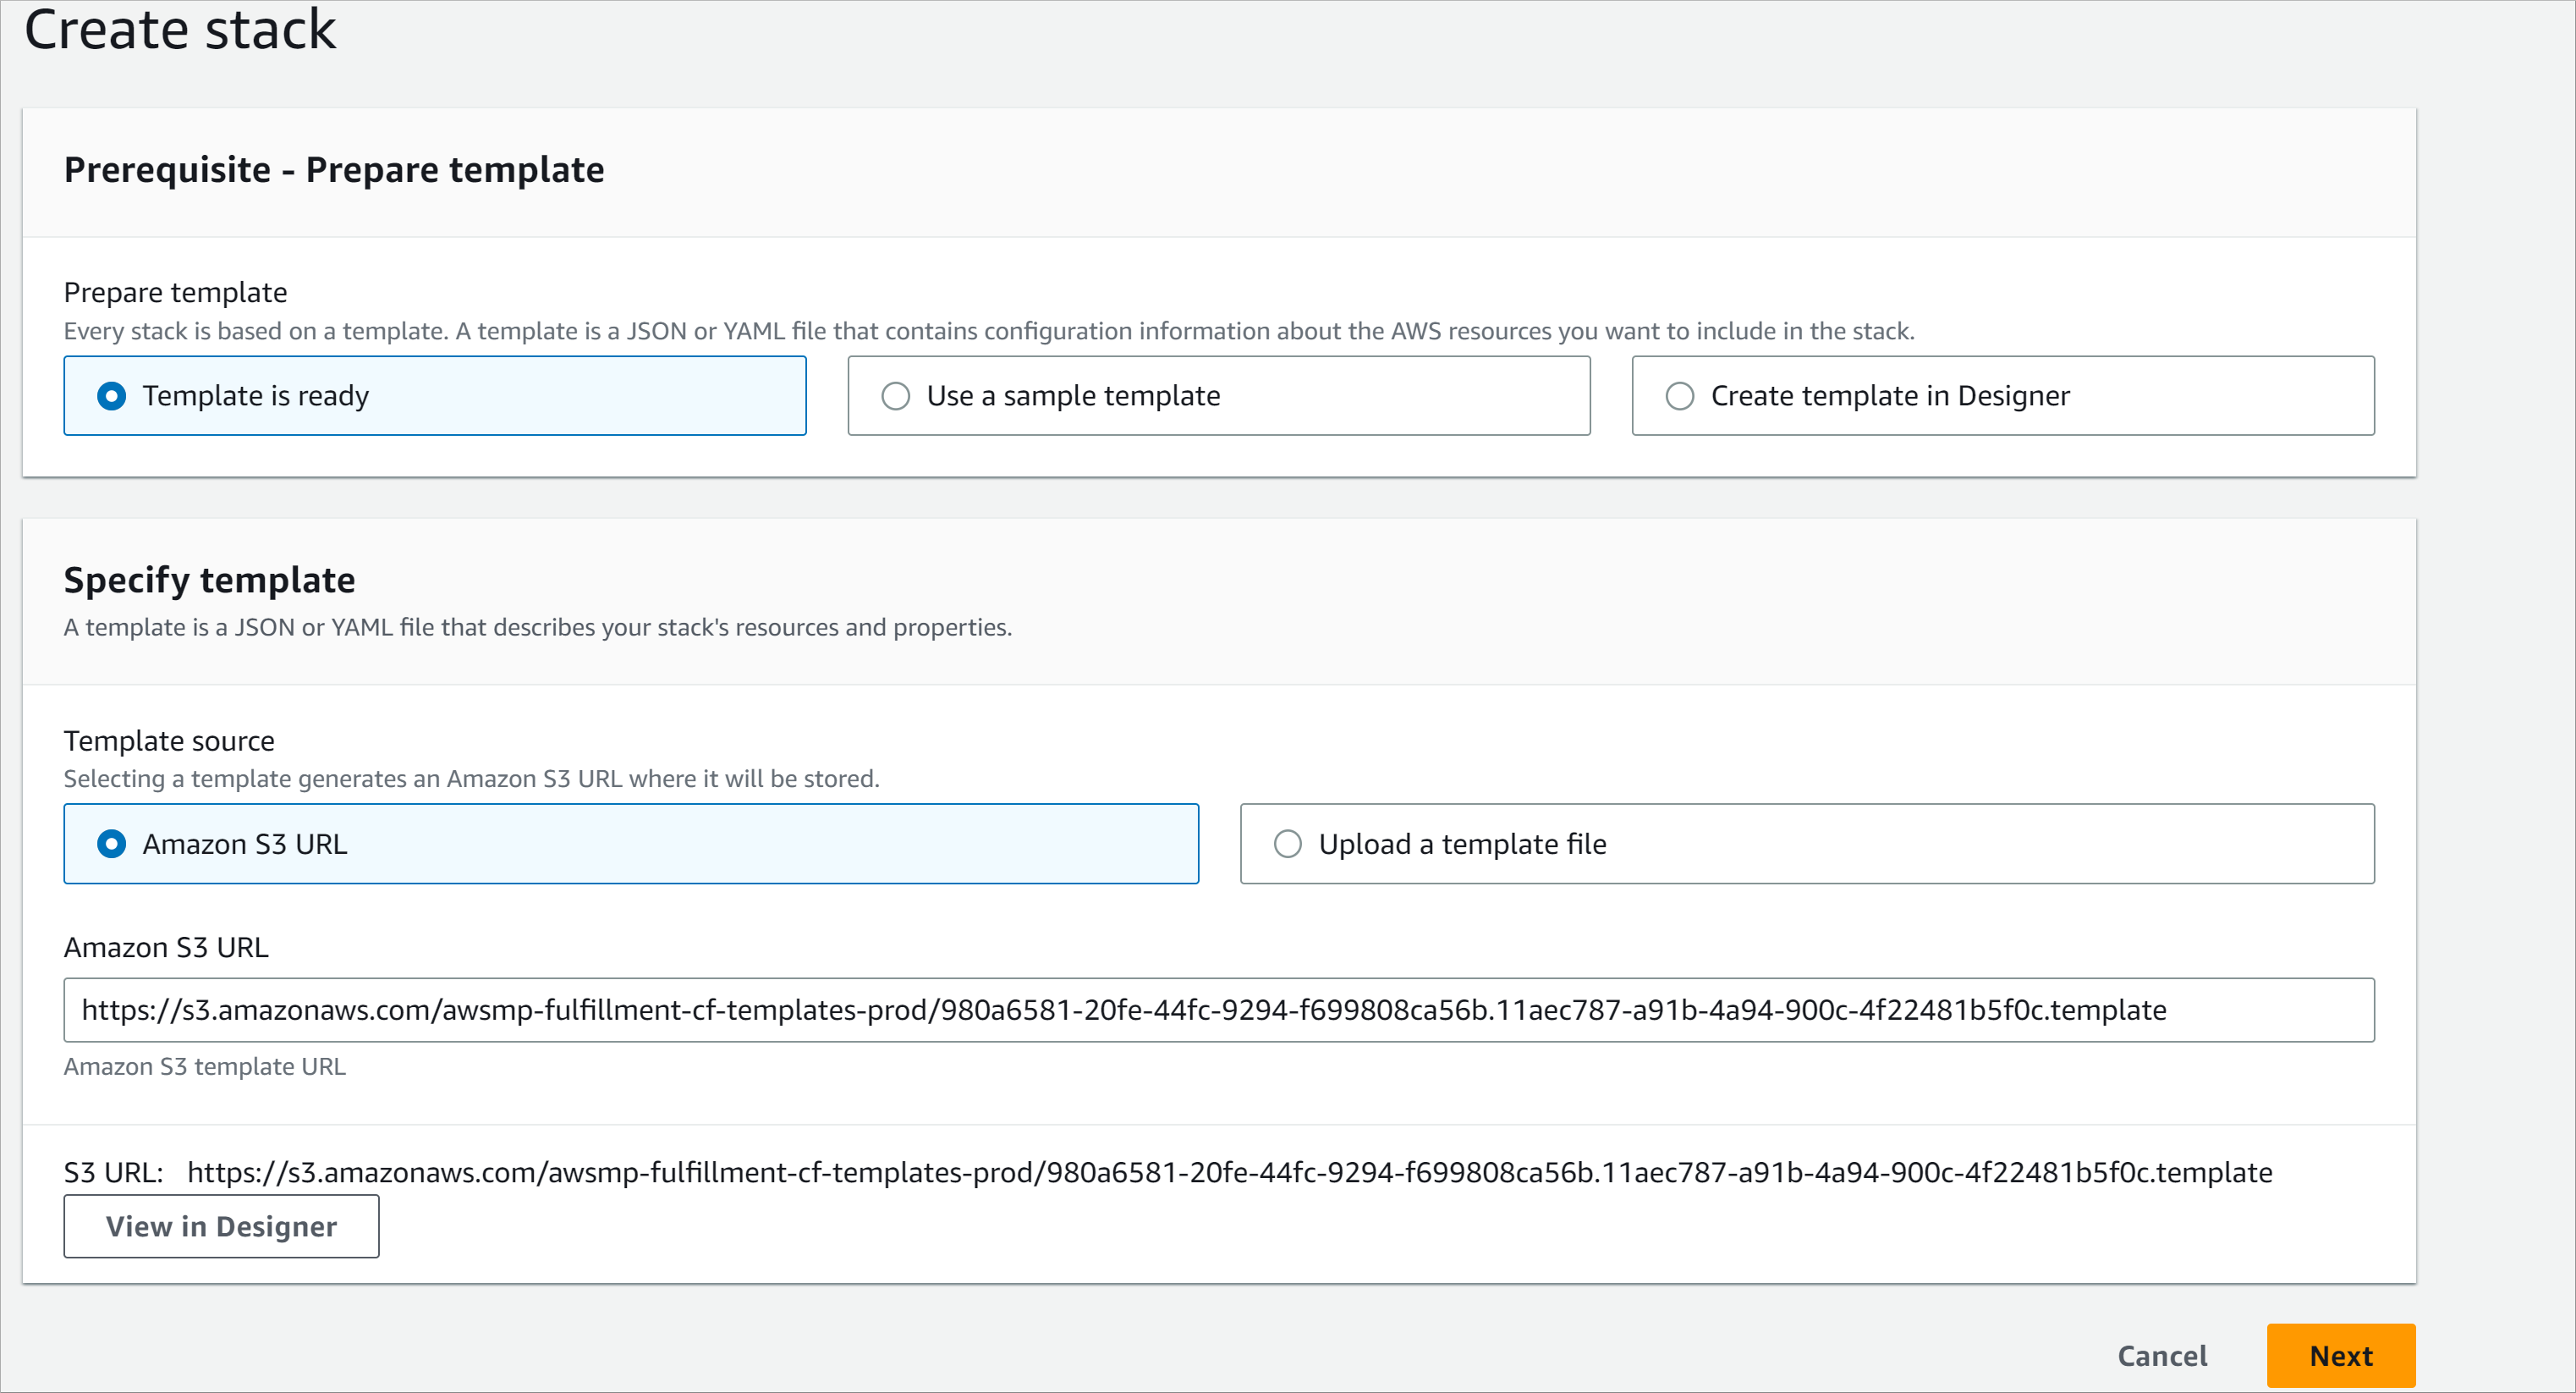Click the "Create stack" page title
Screen dimensions: 2576x1393
click(x=181, y=30)
